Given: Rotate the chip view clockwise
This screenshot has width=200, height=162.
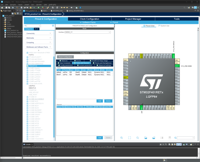Looking at the screenshot, I should point(146,138).
